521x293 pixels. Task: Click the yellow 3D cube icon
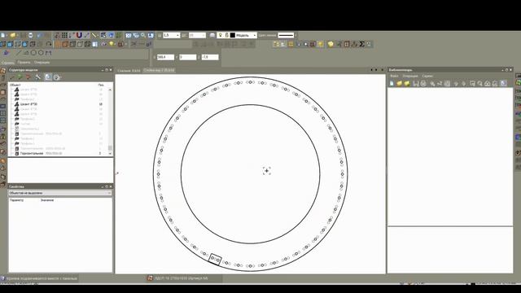click(331, 44)
